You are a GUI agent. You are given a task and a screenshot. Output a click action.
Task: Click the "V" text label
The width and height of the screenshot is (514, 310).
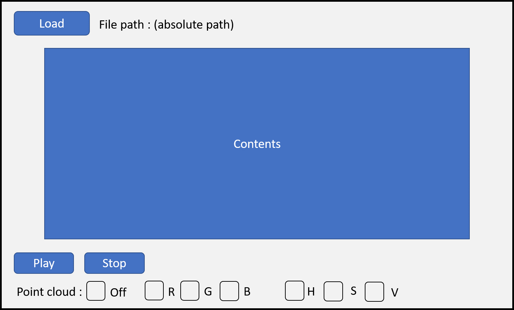394,293
